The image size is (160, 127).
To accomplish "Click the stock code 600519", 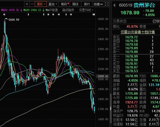I will [x=125, y=5].
